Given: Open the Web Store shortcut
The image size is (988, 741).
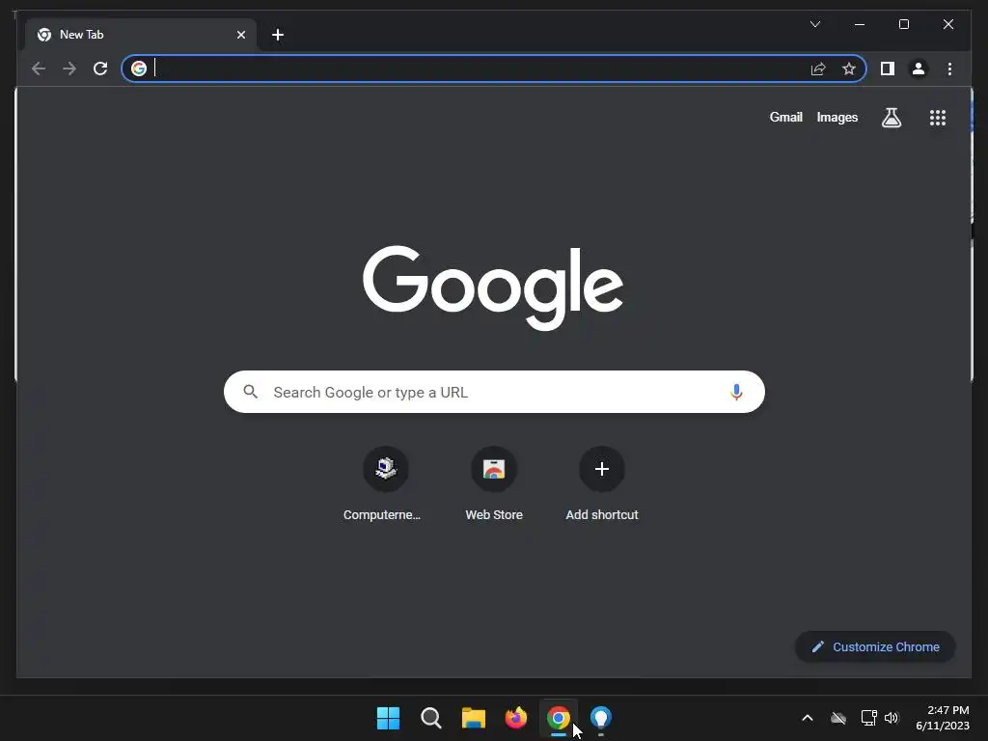Looking at the screenshot, I should (494, 484).
